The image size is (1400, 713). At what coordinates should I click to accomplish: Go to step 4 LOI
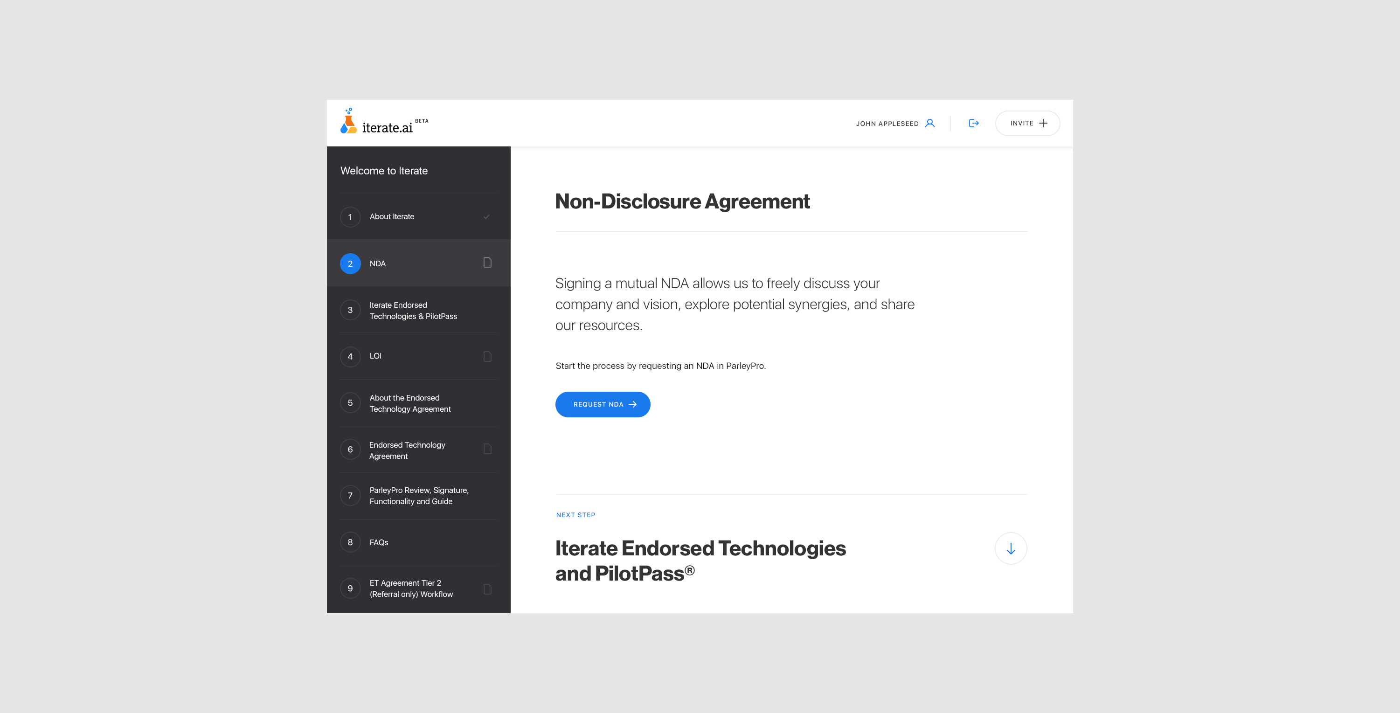375,356
